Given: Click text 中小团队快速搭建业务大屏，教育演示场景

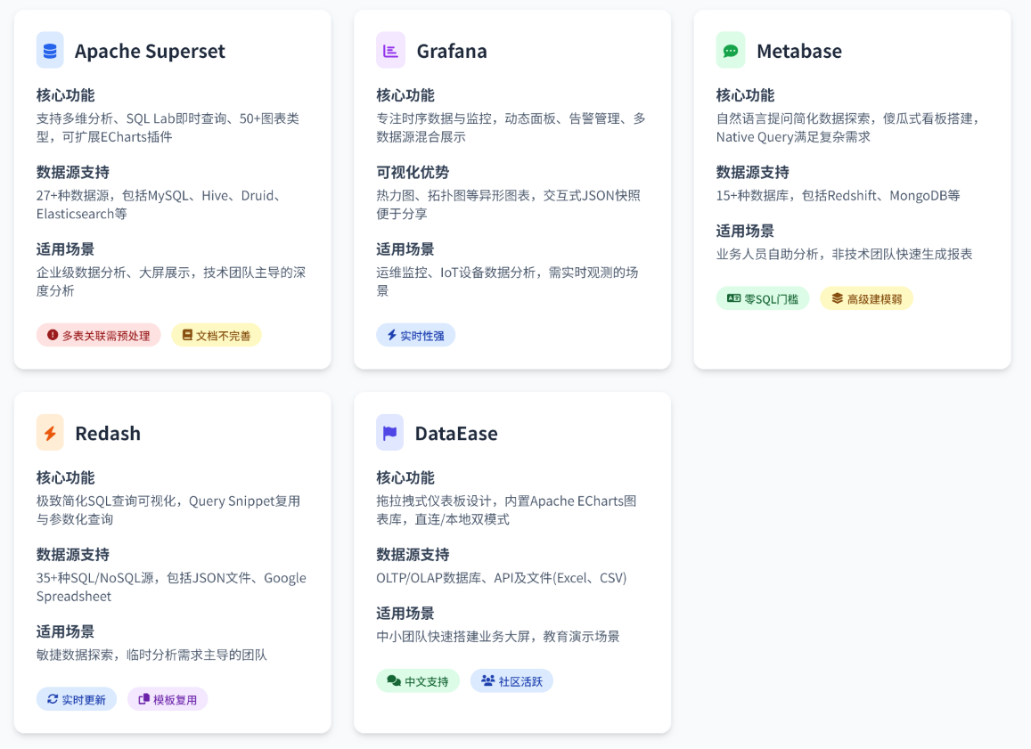Looking at the screenshot, I should point(498,636).
